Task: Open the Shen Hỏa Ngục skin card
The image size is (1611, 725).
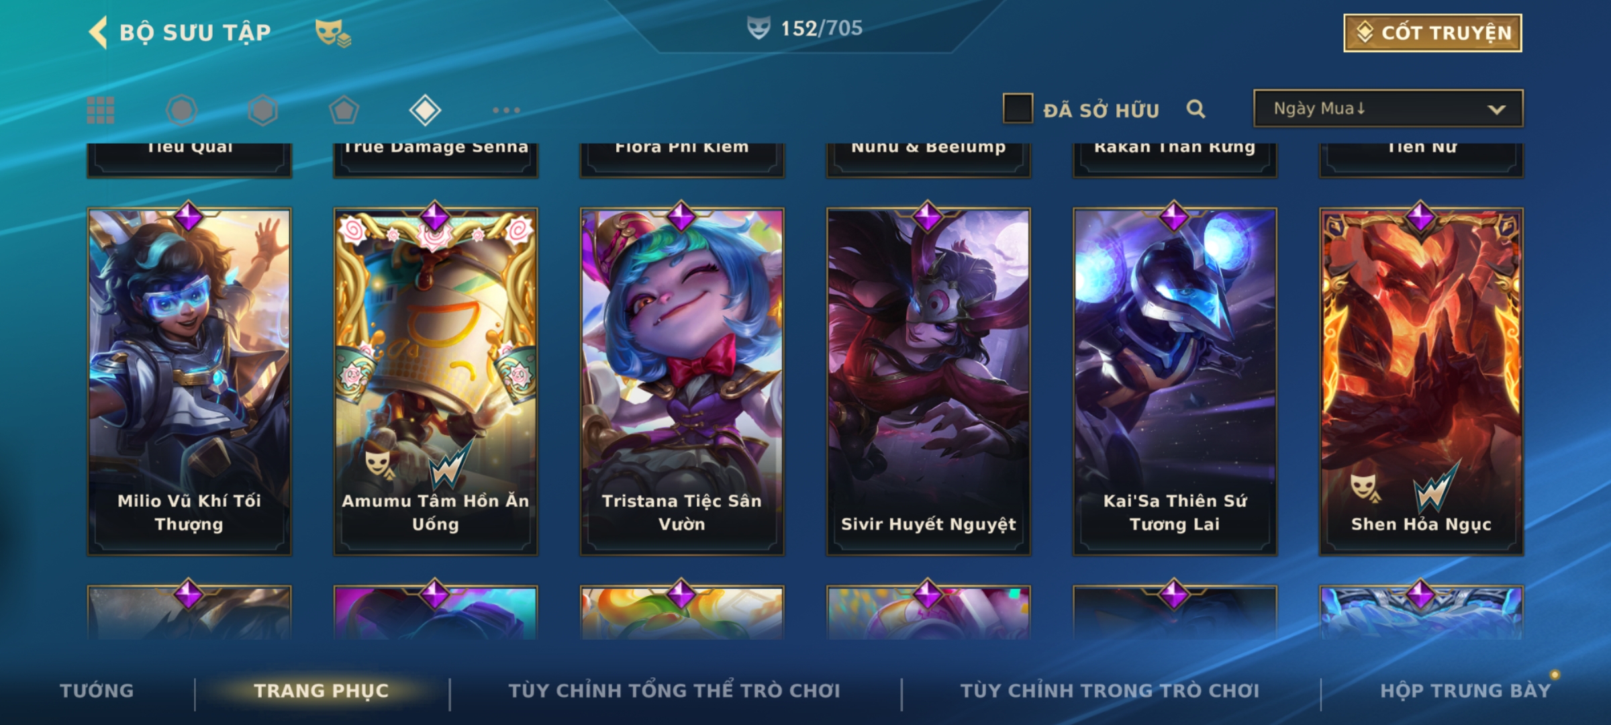Action: (x=1421, y=381)
